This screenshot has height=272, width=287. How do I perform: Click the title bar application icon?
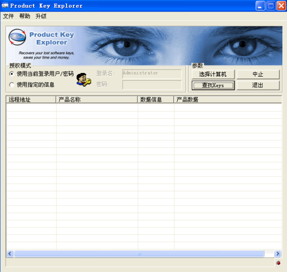tap(5, 6)
